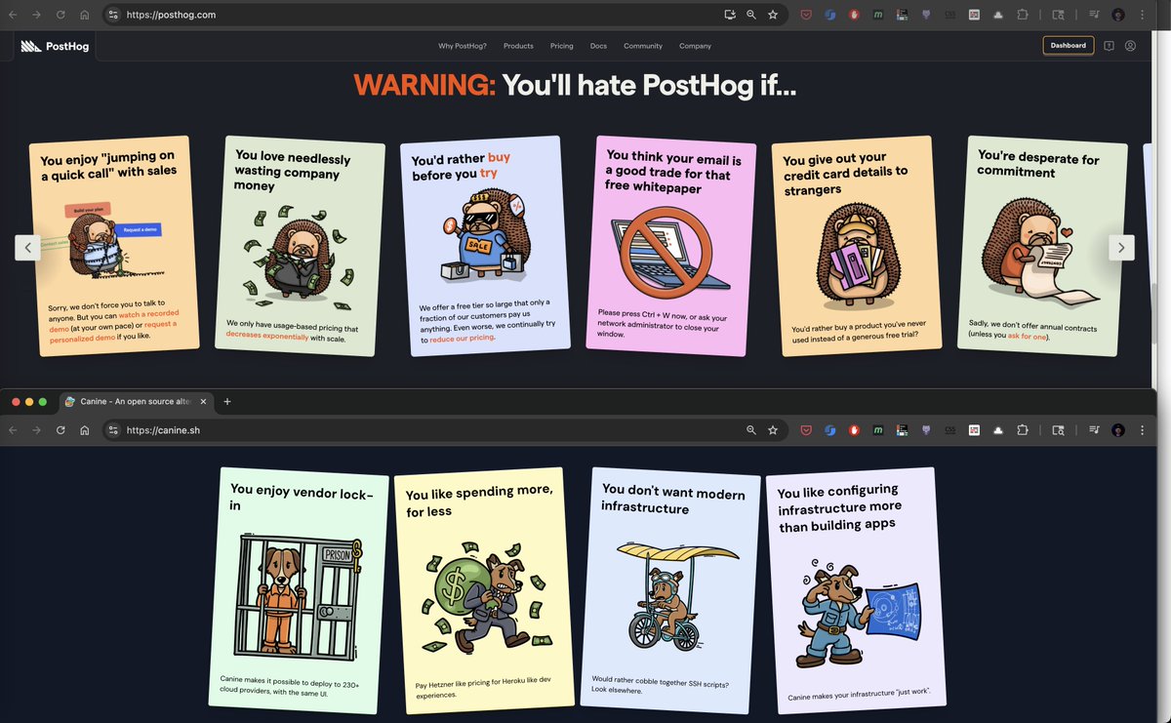Click home icon in posthog.com window
This screenshot has width=1171, height=723.
tap(84, 15)
